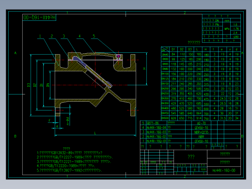Viewport: 252px width, 189px height.
Task: Click the value 715 in the DN500 row
Action: point(190,118)
